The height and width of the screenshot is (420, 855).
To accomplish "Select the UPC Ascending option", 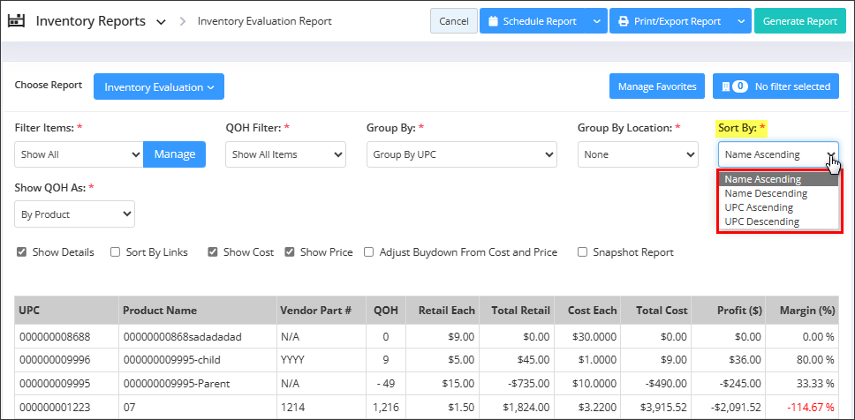I will (x=778, y=207).
